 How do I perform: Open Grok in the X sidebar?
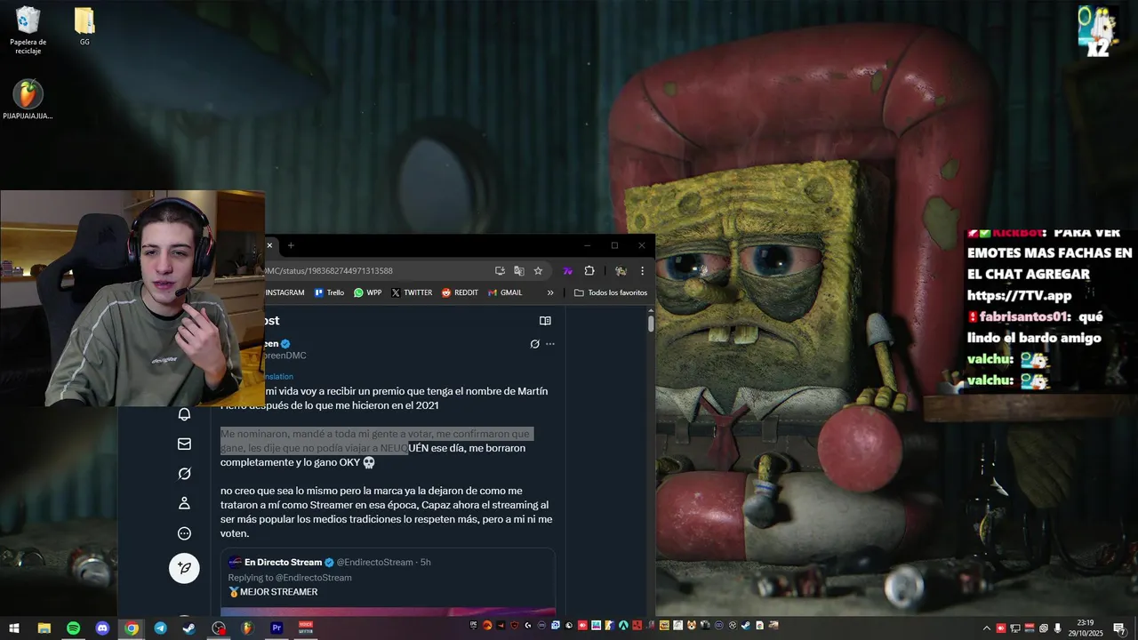[x=185, y=474]
